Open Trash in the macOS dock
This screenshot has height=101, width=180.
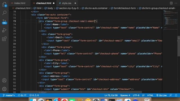point(147,100)
